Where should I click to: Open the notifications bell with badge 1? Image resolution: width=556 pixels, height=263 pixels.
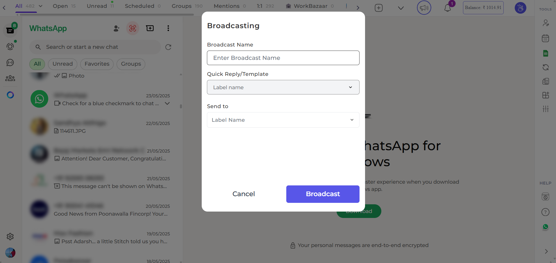tap(447, 8)
